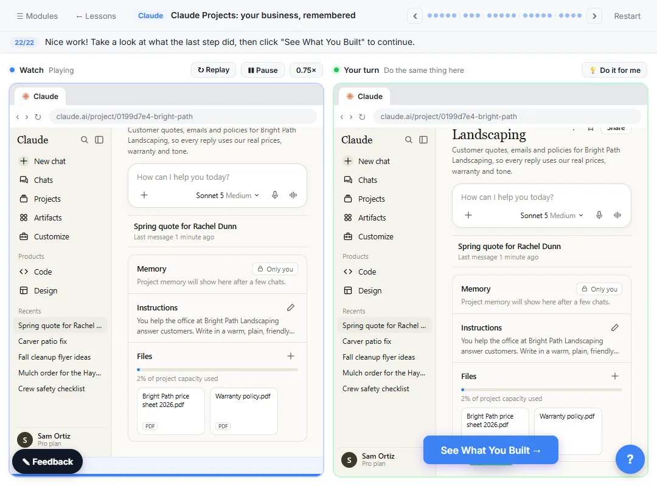Viewport: 657px width, 486px height.
Task: Open Spring quote for Rachel Dunn chat in Watch panel
Action: 217,231
